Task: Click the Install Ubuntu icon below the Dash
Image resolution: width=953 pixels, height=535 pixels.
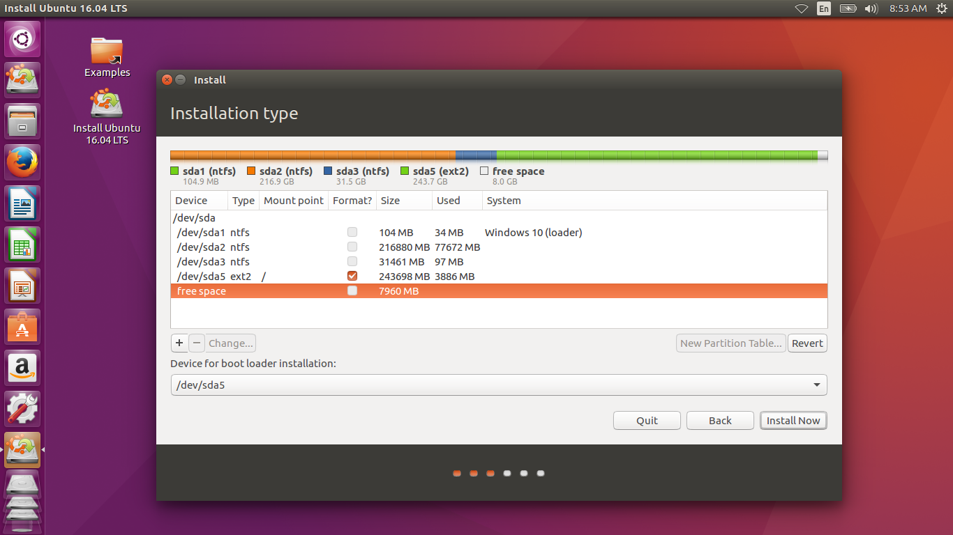Action: pyautogui.click(x=22, y=80)
